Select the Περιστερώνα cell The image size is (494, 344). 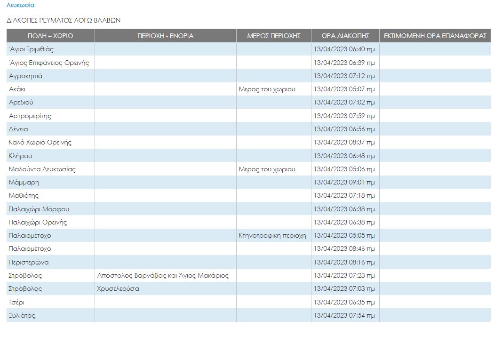[x=50, y=263]
